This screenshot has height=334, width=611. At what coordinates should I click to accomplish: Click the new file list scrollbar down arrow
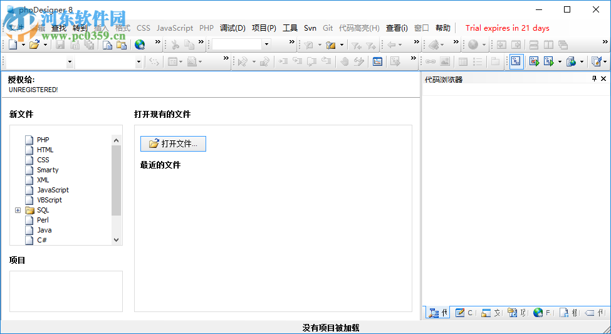point(116,240)
